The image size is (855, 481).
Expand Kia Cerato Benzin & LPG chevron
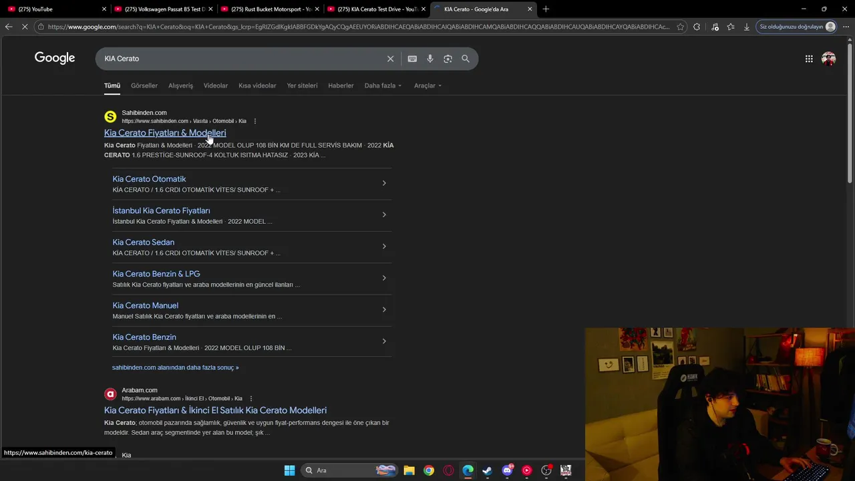coord(384,278)
